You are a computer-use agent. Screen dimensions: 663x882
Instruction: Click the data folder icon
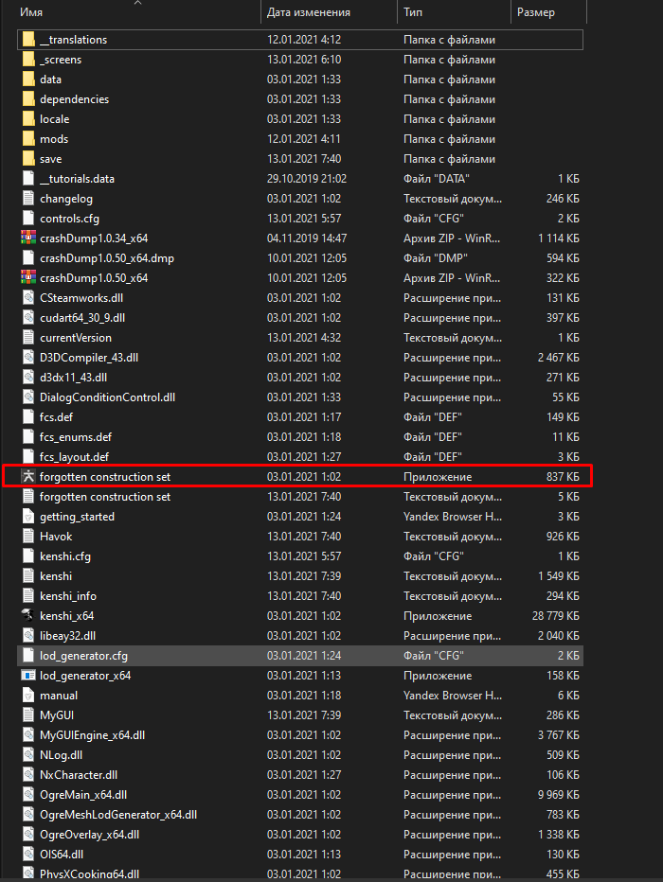pyautogui.click(x=28, y=79)
